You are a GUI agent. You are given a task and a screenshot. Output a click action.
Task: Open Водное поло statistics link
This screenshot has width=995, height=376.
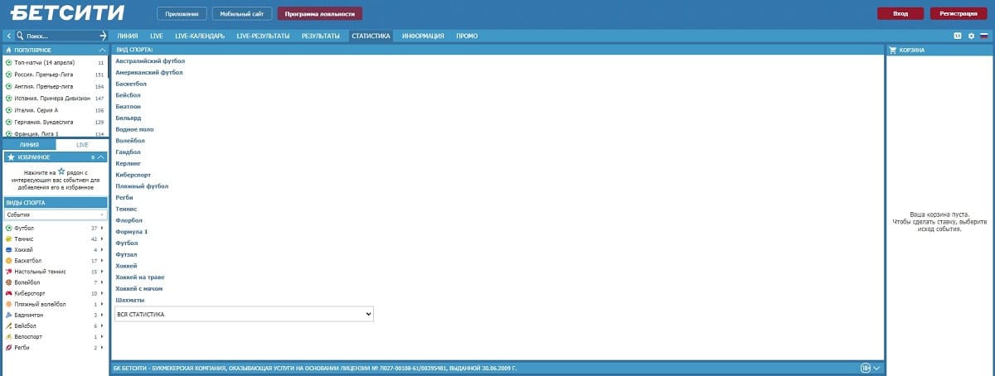(134, 129)
